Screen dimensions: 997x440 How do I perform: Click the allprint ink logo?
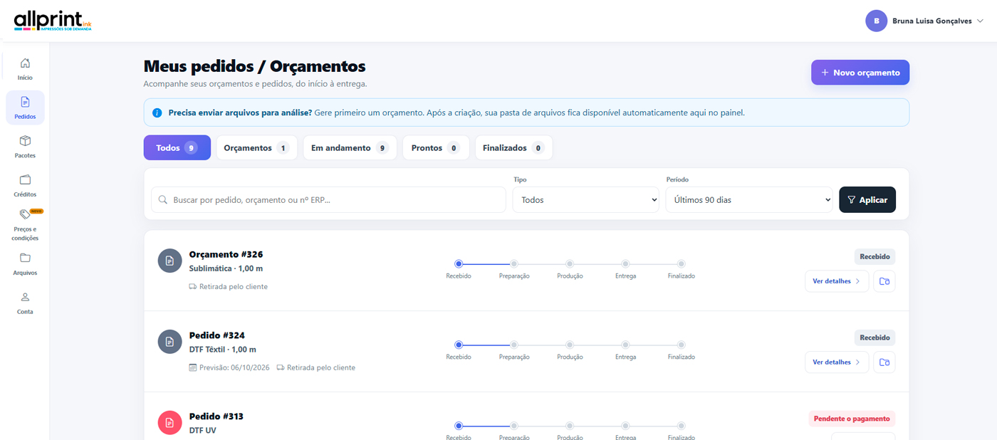coord(53,21)
